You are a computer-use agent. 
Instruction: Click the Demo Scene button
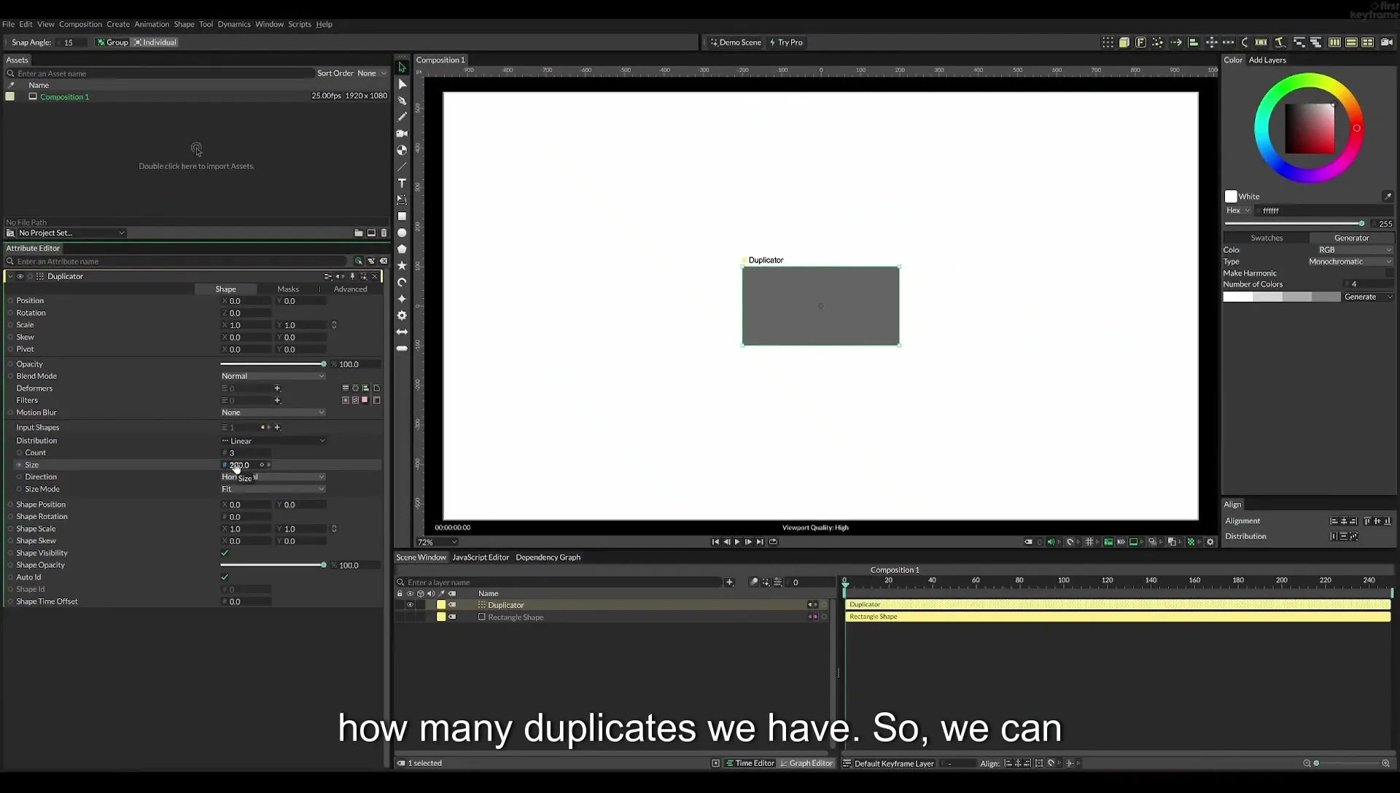(x=736, y=42)
